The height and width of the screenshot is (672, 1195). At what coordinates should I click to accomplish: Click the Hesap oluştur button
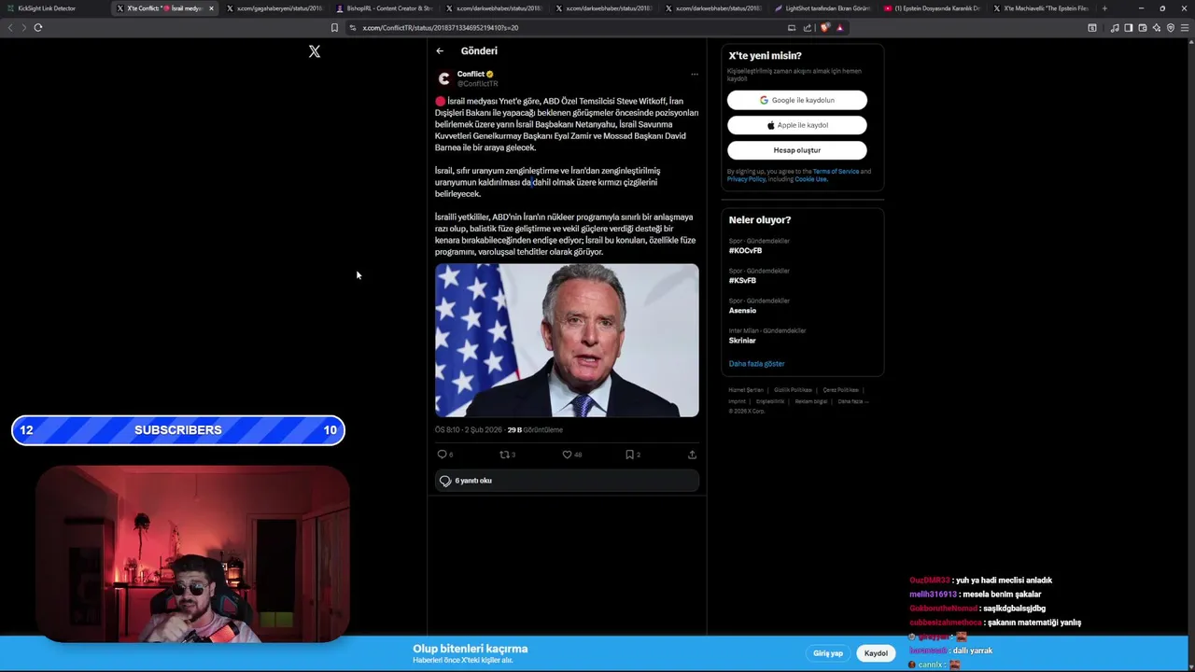(797, 150)
